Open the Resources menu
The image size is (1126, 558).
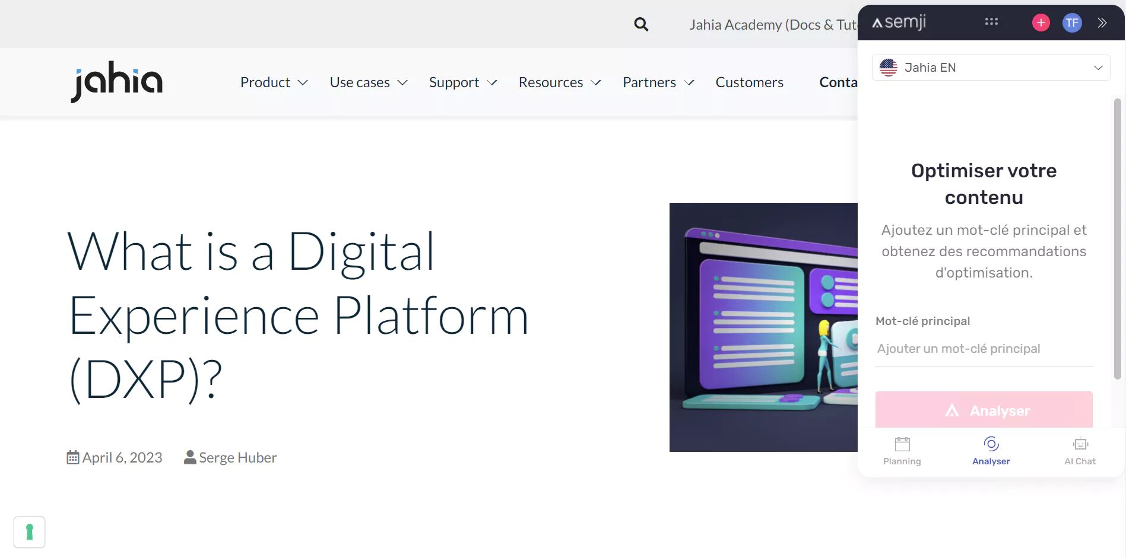click(x=559, y=82)
